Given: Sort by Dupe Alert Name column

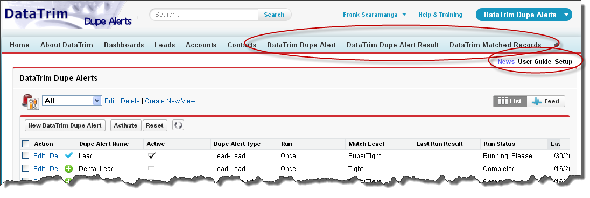Looking at the screenshot, I should 104,144.
